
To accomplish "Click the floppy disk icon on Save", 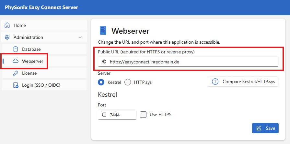I will click(x=259, y=128).
